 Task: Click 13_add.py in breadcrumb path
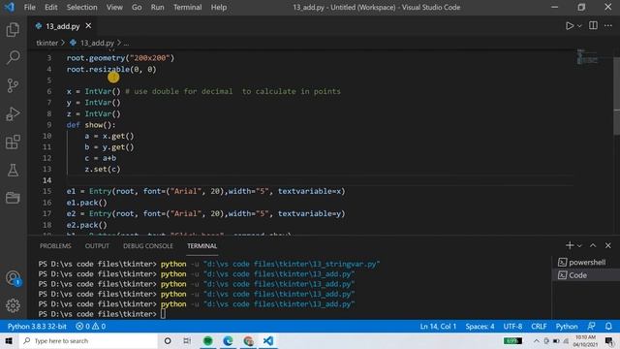(x=97, y=43)
